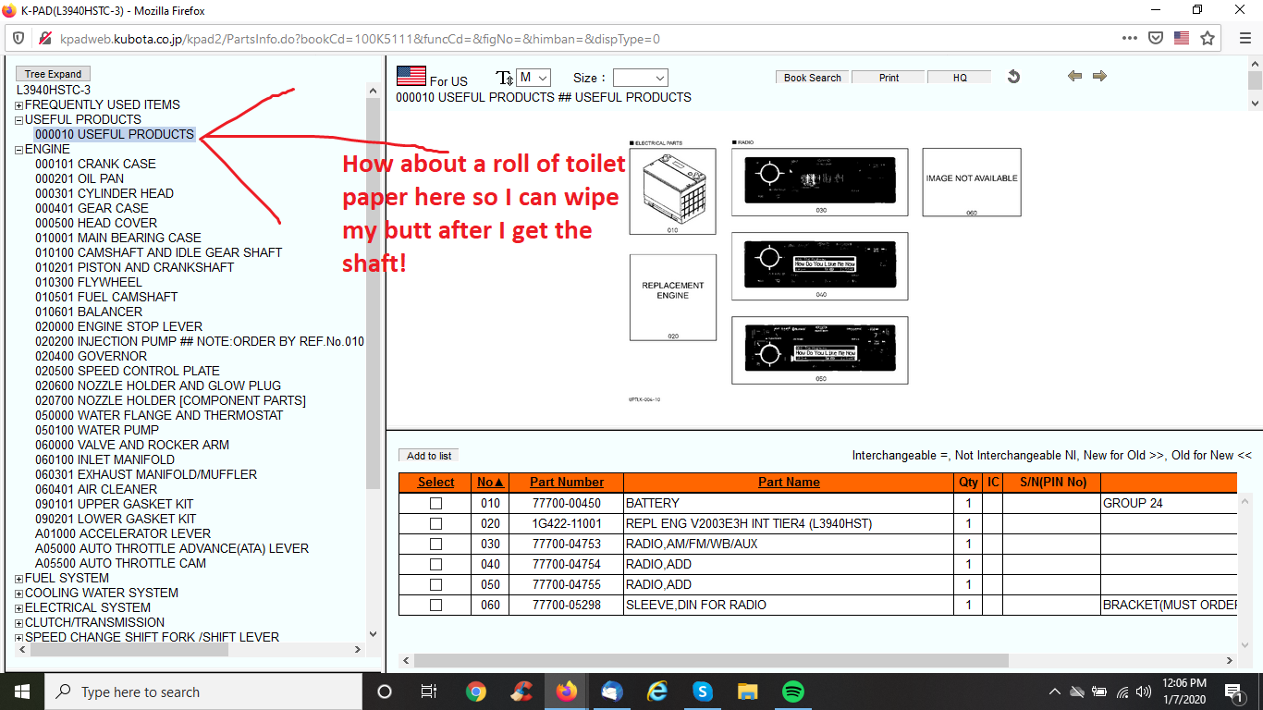Click the battery diagram thumbnail 010
Image resolution: width=1263 pixels, height=710 pixels.
coord(672,191)
